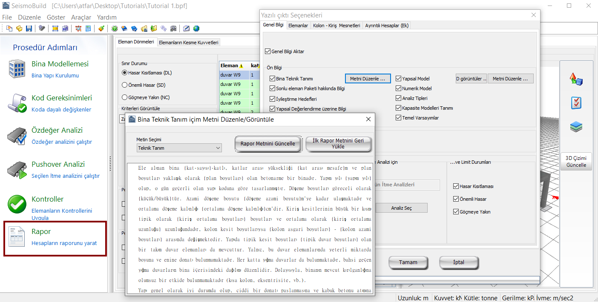This screenshot has width=598, height=302.
Task: Toggle the Numerik Model checkbox
Action: tap(399, 88)
